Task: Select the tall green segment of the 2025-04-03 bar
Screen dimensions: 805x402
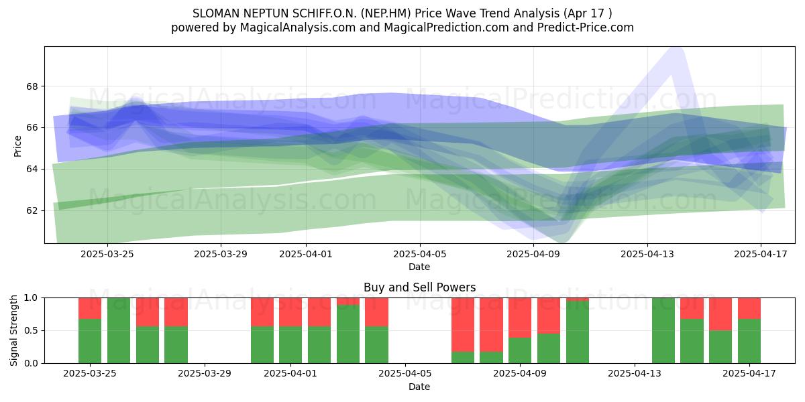Action: click(348, 334)
